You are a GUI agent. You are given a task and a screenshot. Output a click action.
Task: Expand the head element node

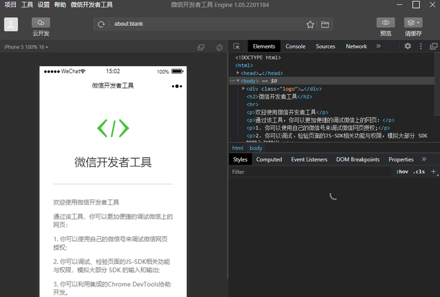[238, 73]
